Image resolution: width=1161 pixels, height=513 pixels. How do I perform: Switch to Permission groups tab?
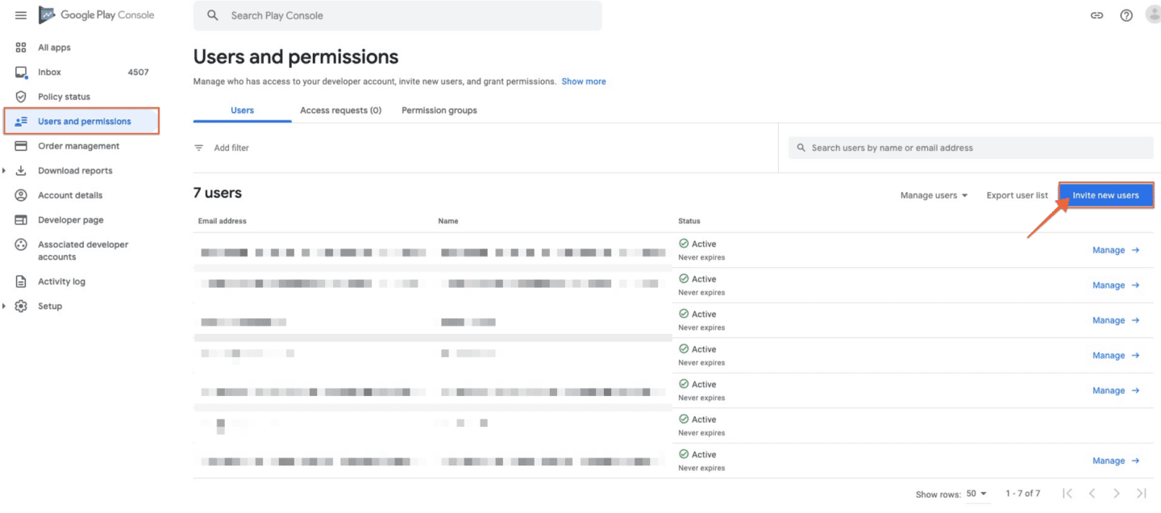tap(439, 111)
